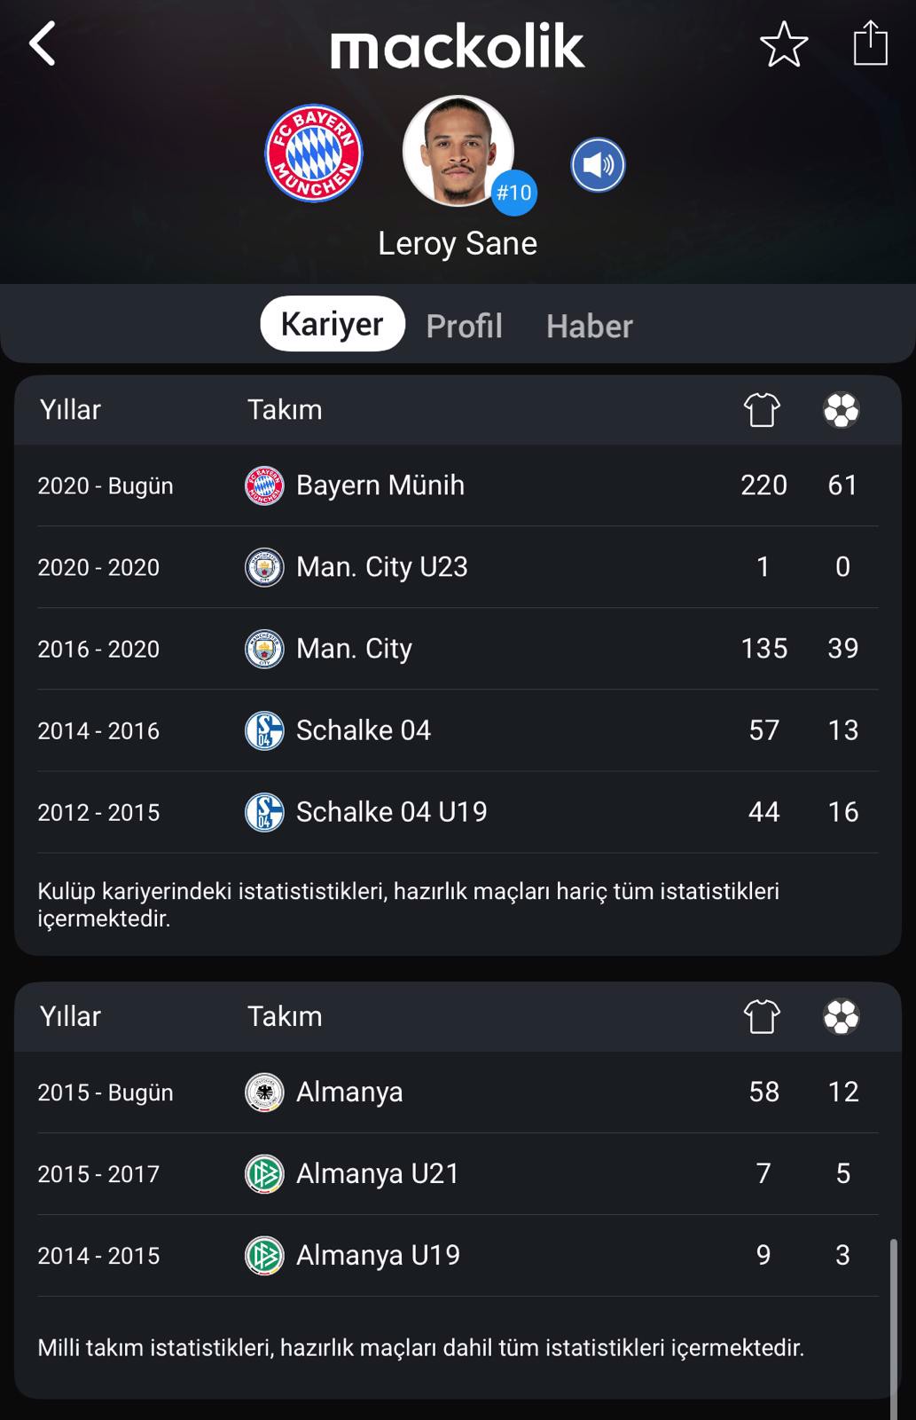The height and width of the screenshot is (1420, 916).
Task: Add Leroy Sane to favorites with star
Action: point(784,44)
